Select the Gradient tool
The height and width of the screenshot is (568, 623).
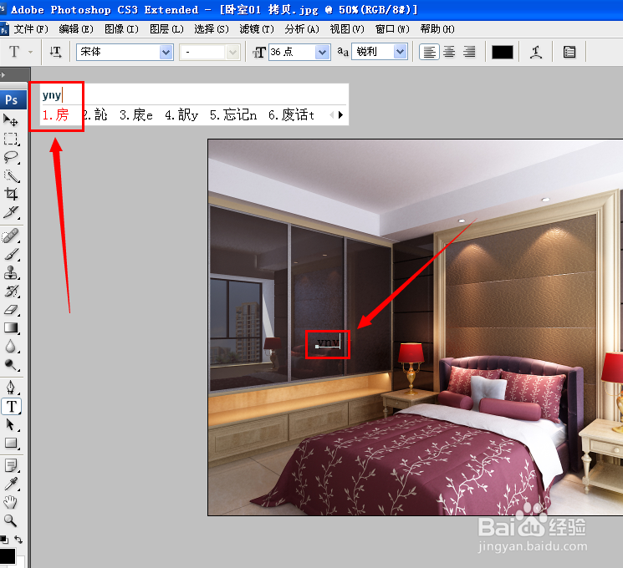click(11, 328)
